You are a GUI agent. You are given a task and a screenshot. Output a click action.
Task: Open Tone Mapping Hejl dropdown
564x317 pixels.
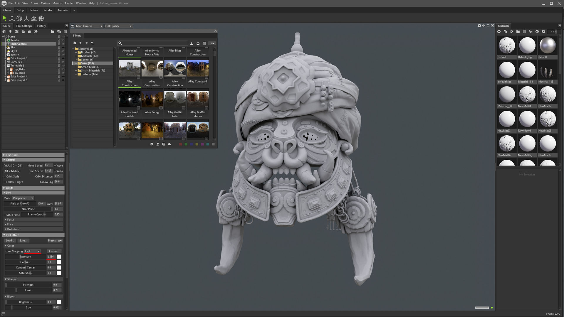point(32,251)
